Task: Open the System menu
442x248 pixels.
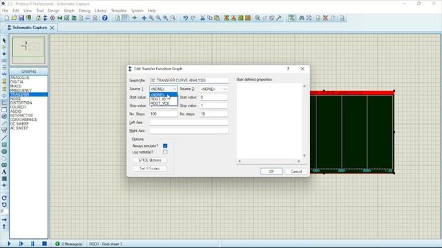Action: [x=137, y=11]
